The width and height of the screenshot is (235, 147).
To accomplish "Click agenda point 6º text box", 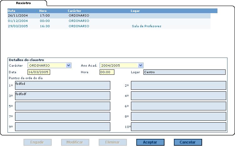I will click(x=178, y=106).
